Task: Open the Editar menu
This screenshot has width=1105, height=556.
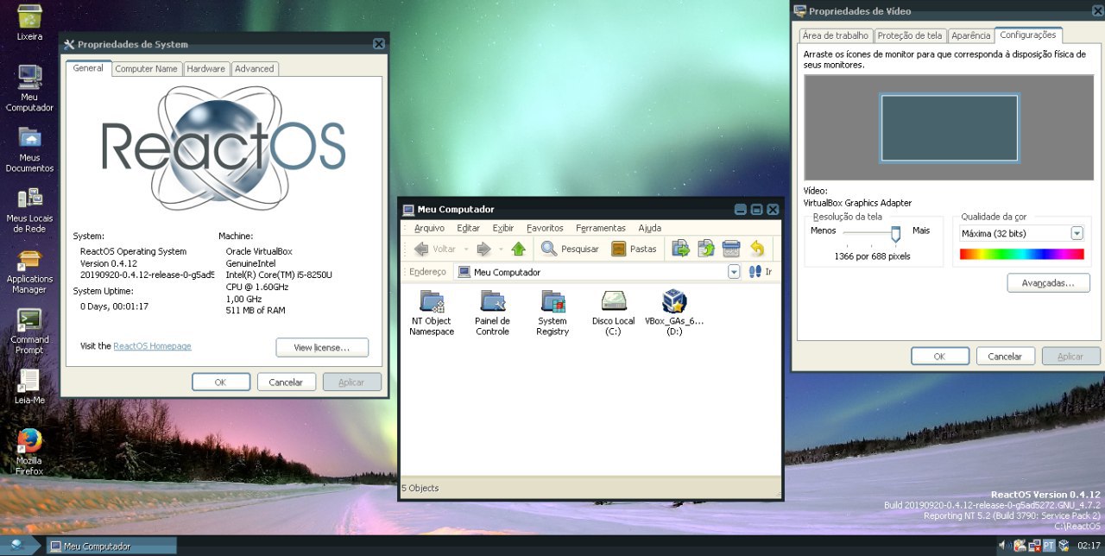Action: click(469, 228)
